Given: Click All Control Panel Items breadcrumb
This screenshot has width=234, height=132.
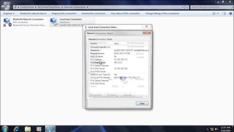Looking at the screenshot, I should point(49,7).
